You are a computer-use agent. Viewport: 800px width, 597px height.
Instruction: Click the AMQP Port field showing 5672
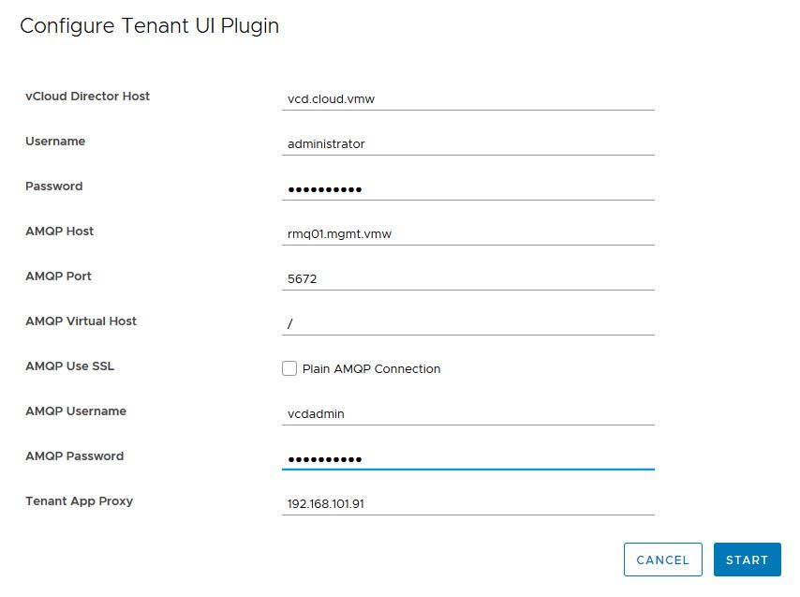point(467,278)
